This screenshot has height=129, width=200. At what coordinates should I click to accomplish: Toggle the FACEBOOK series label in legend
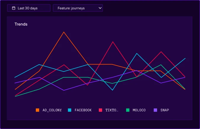pyautogui.click(x=83, y=110)
